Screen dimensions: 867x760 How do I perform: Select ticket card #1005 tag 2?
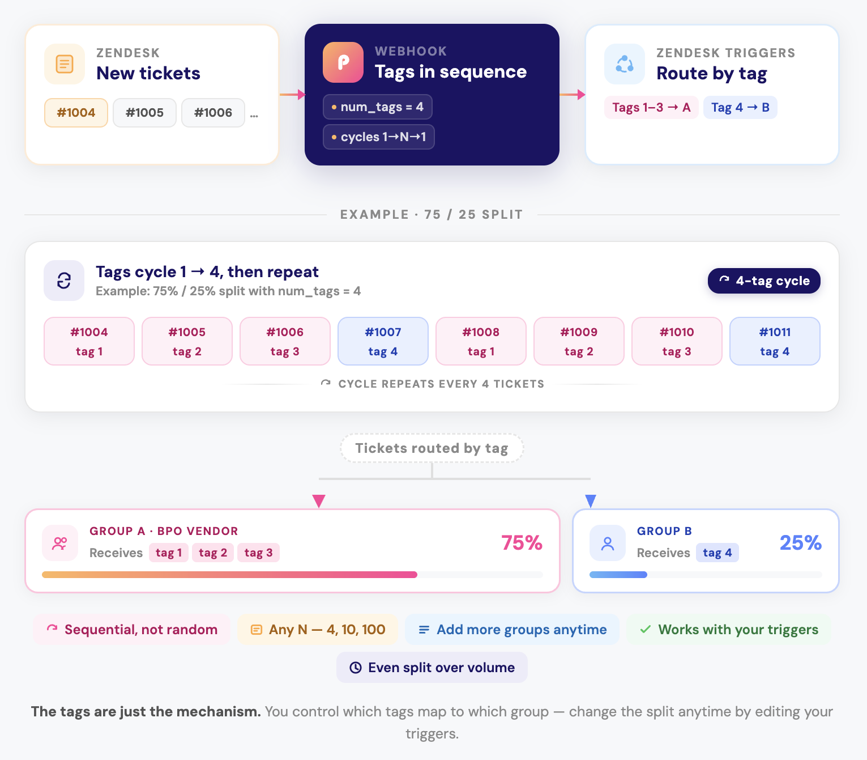click(x=187, y=341)
